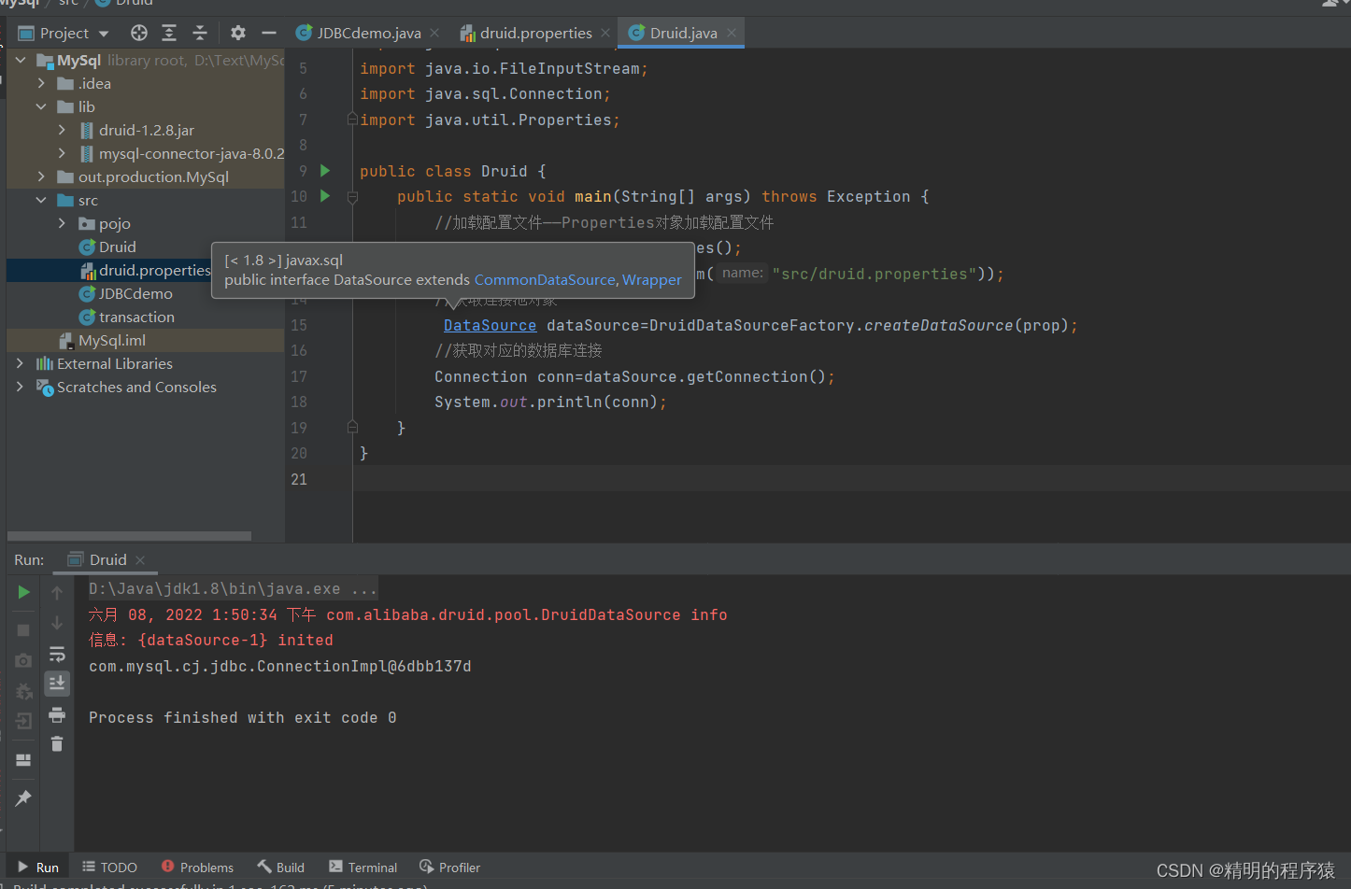Close the Druid run tab
1351x889 pixels.
tap(140, 560)
